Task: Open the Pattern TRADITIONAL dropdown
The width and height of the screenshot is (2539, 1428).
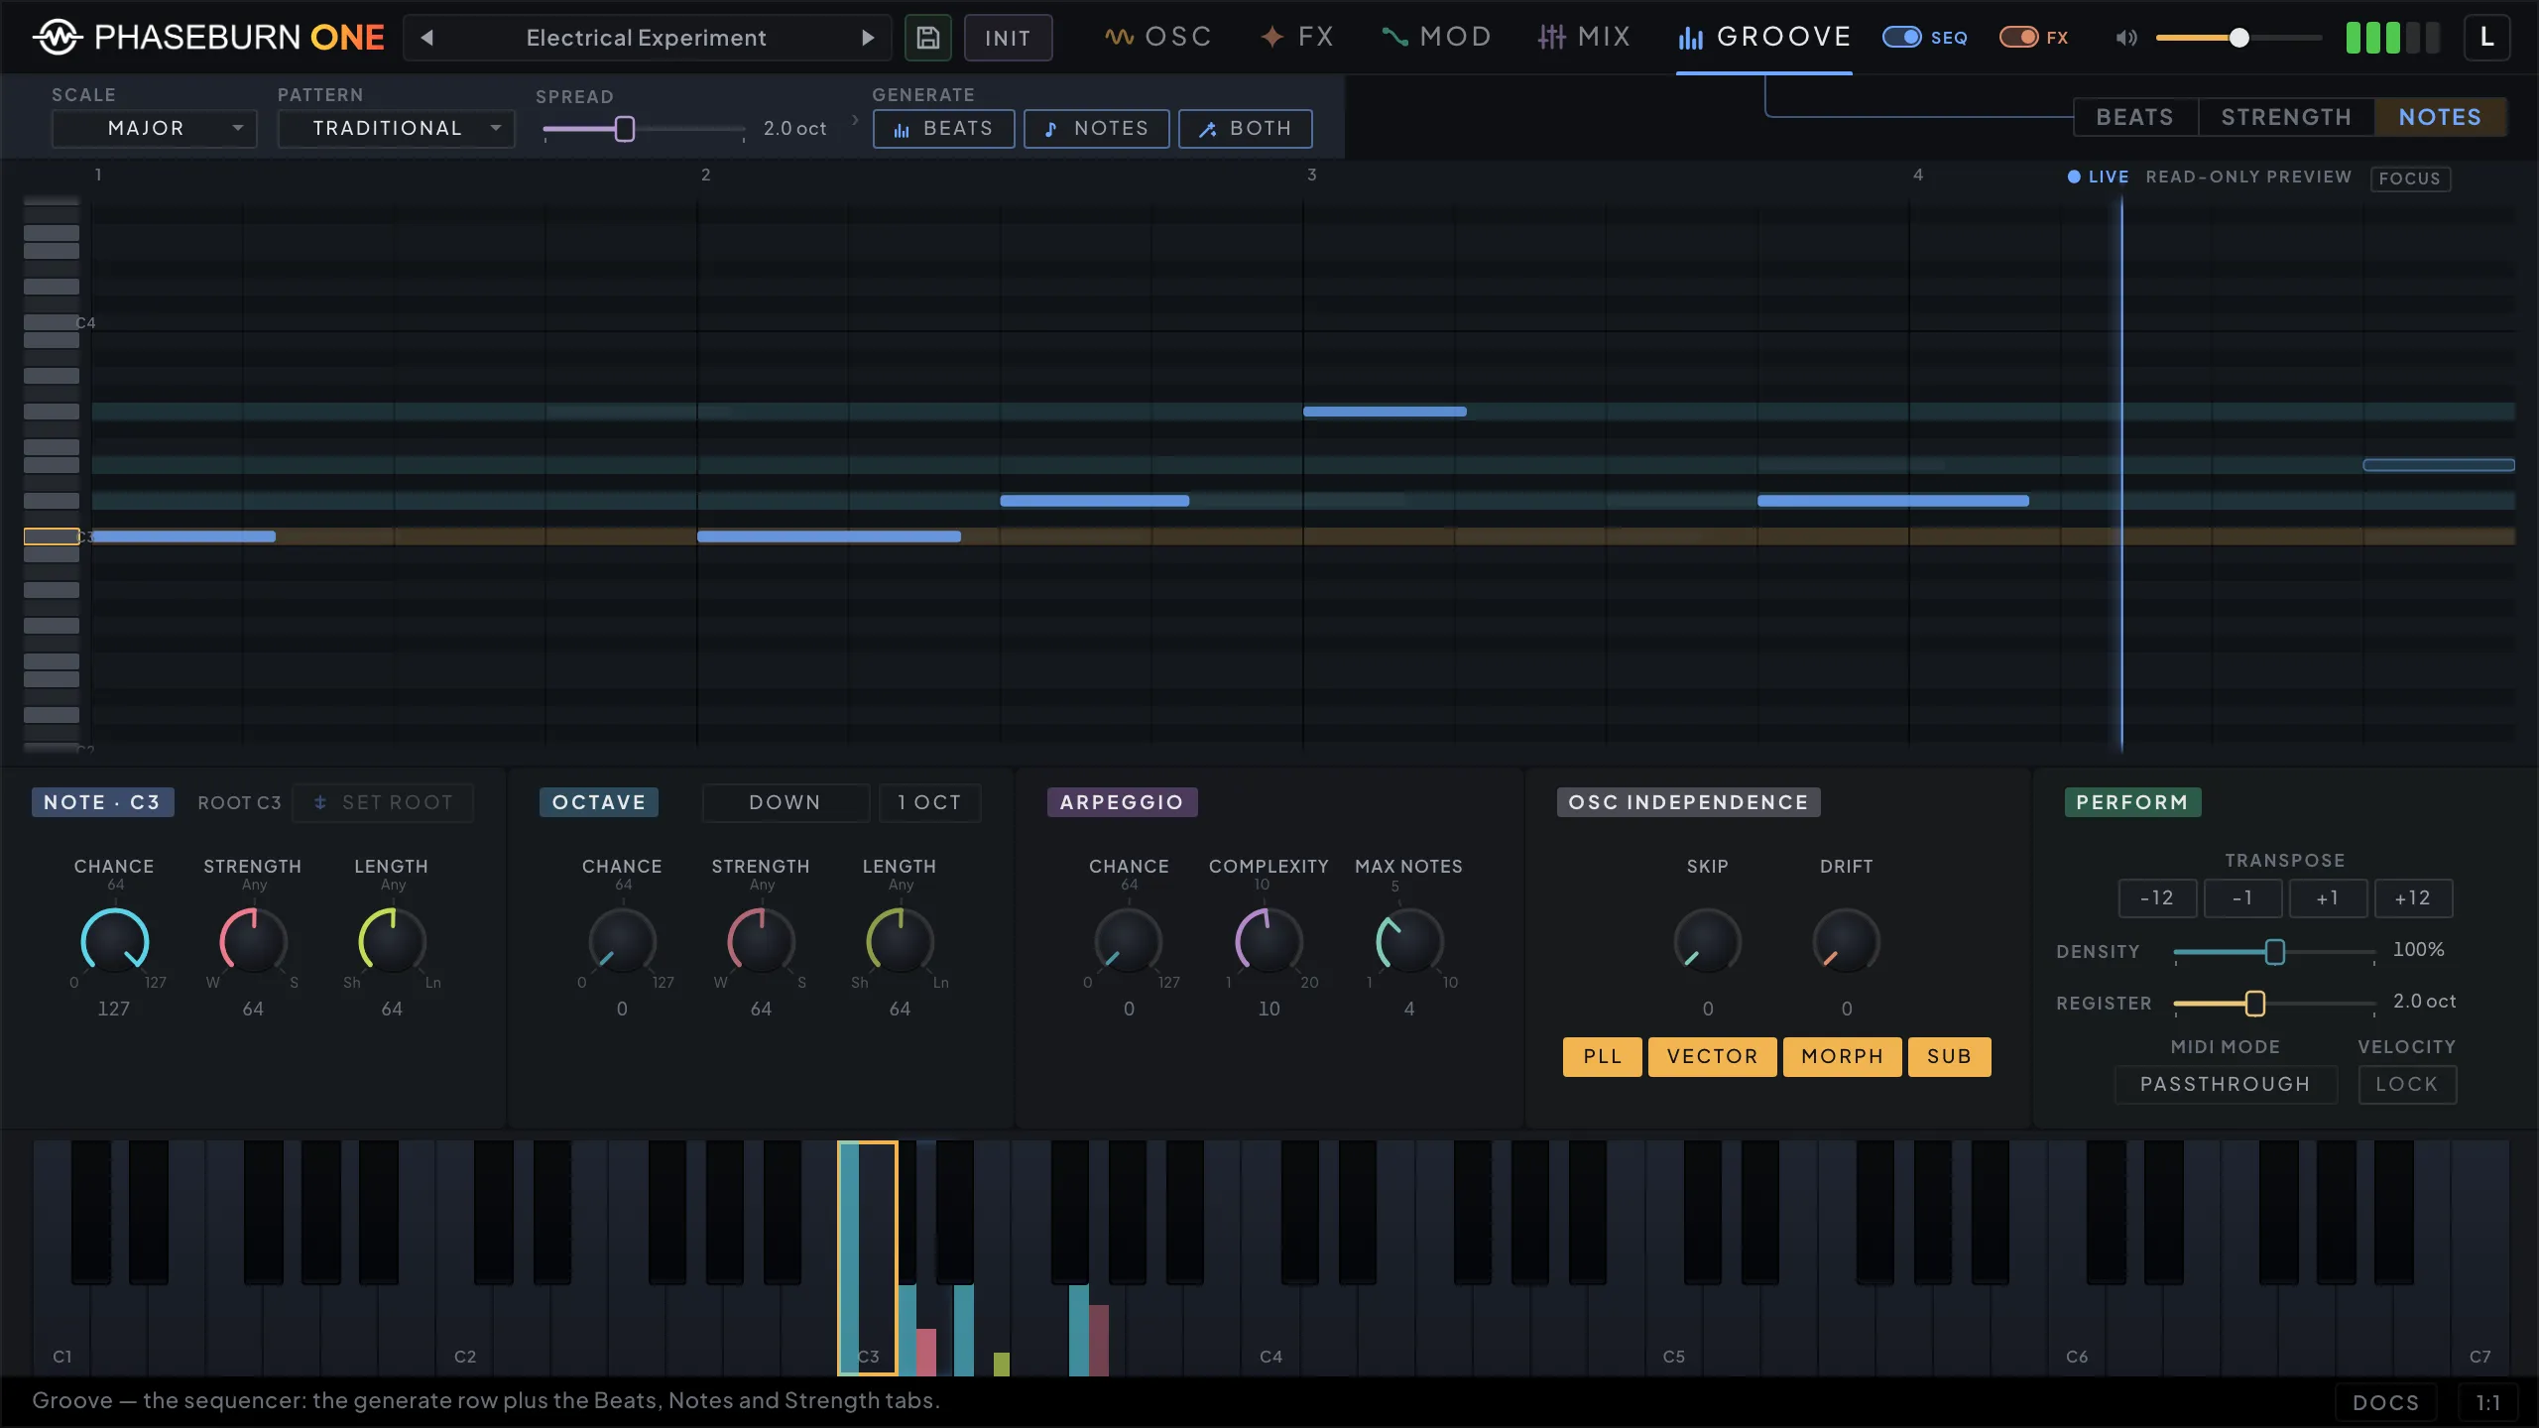Action: point(396,129)
